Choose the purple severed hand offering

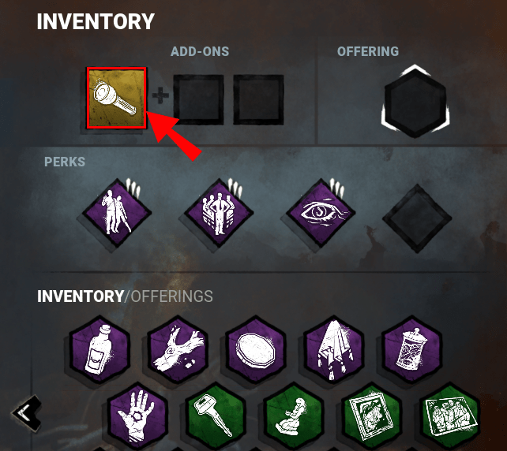pos(178,349)
